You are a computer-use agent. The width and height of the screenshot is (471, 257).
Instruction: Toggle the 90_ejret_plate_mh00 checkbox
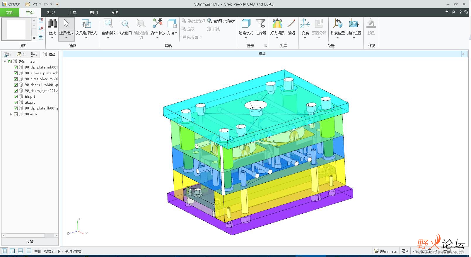pos(16,79)
